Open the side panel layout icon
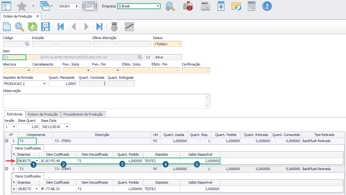The width and height of the screenshot is (346, 195). 6,6
